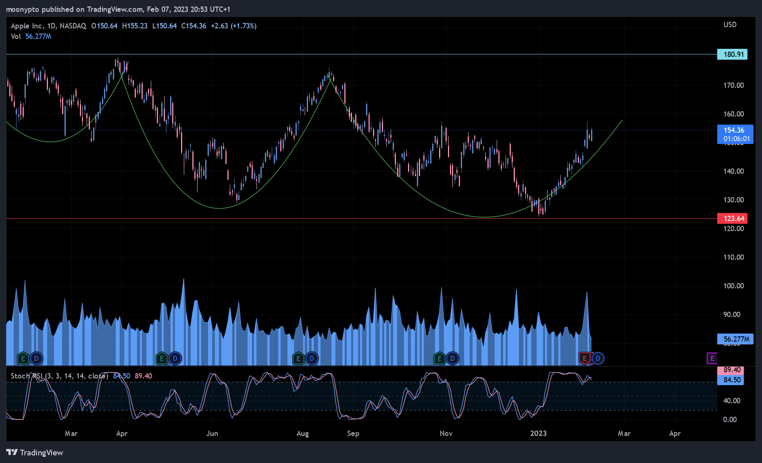Click the red 123.64 support price label
Viewport: 762px width, 463px height.
(x=733, y=219)
